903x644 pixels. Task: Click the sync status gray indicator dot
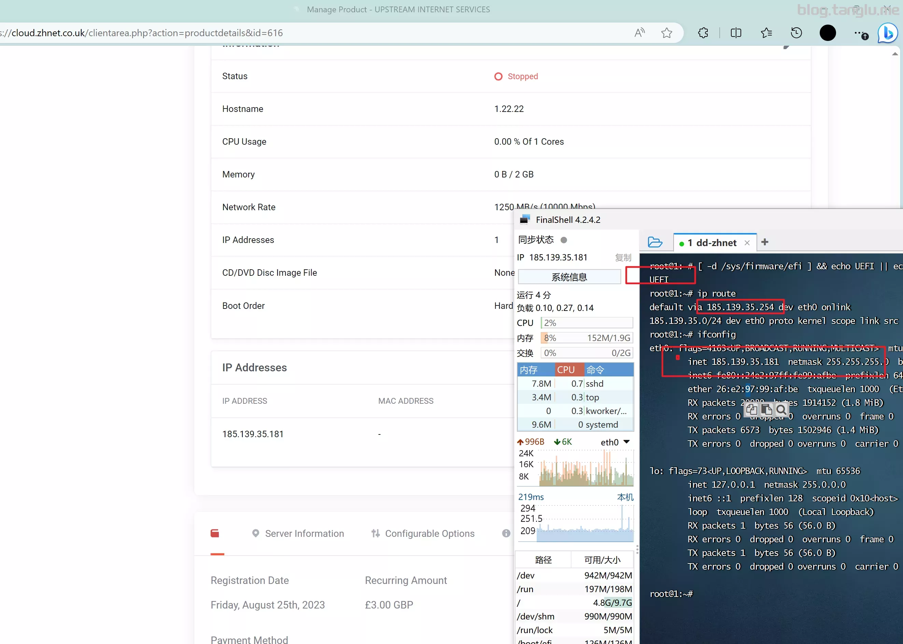[564, 240]
